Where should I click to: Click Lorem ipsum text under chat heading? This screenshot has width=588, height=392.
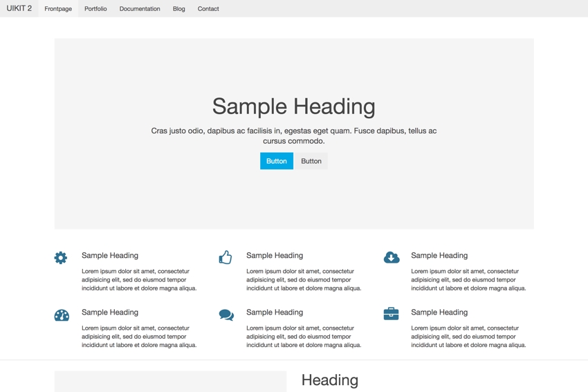tap(304, 337)
